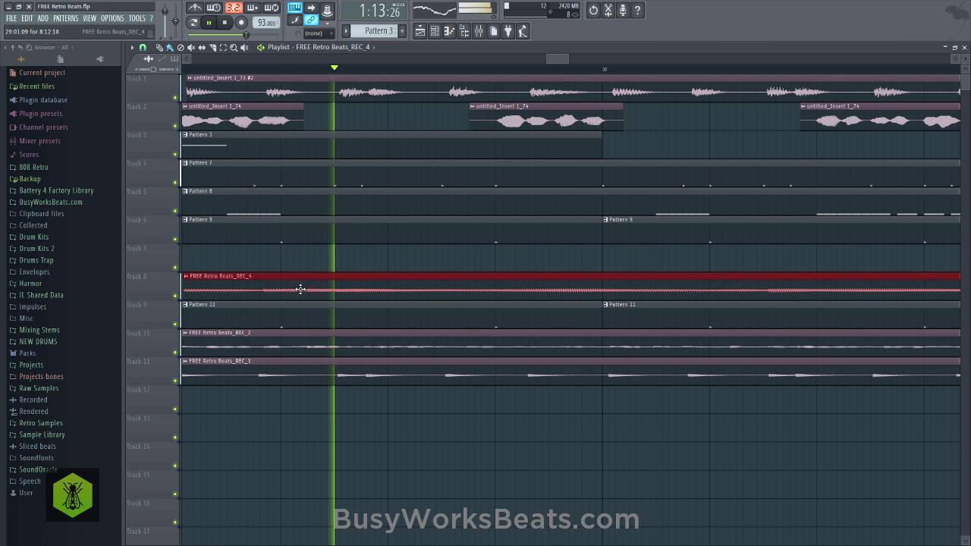
Task: Open the PATTERNS menu
Action: pos(66,18)
